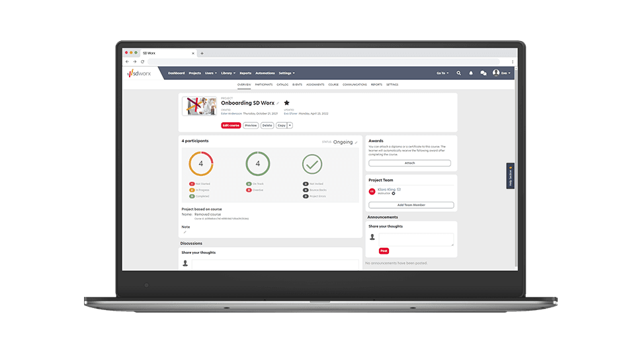Click the Overdue count badge

249,190
